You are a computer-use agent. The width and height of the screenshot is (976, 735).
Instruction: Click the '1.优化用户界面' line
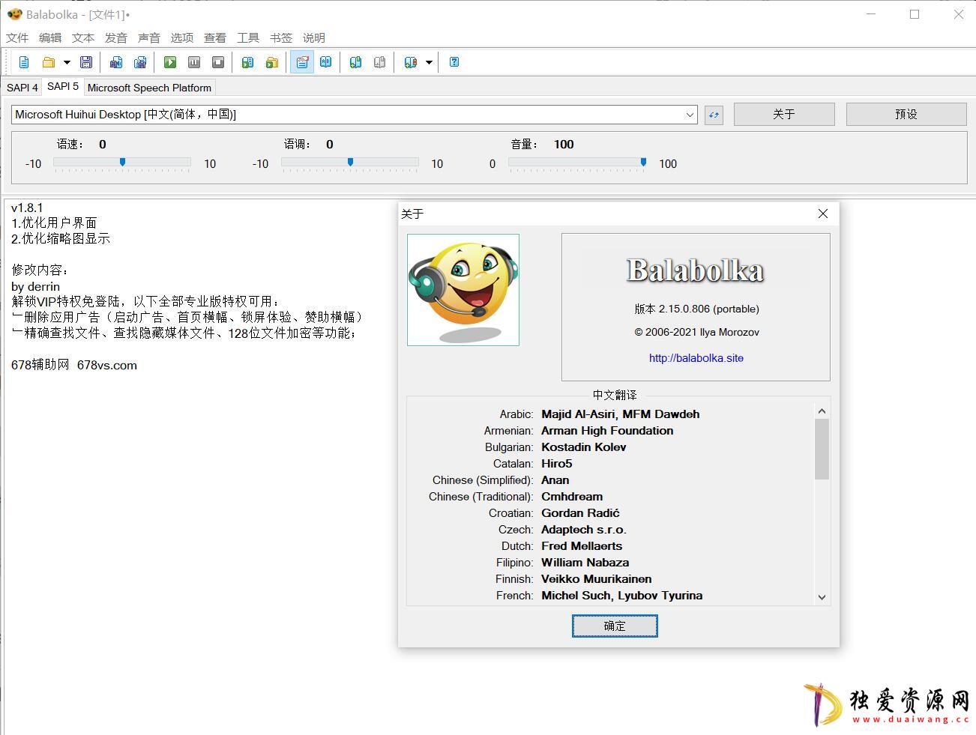tap(54, 223)
